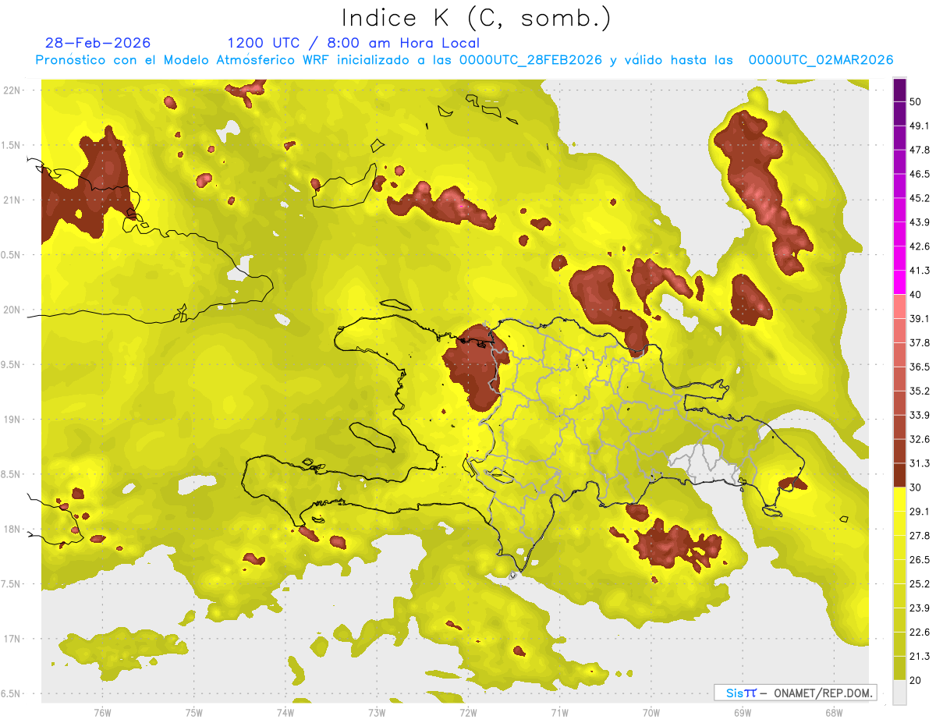
Task: Click the colorbar value label '47.8'
Action: [920, 149]
